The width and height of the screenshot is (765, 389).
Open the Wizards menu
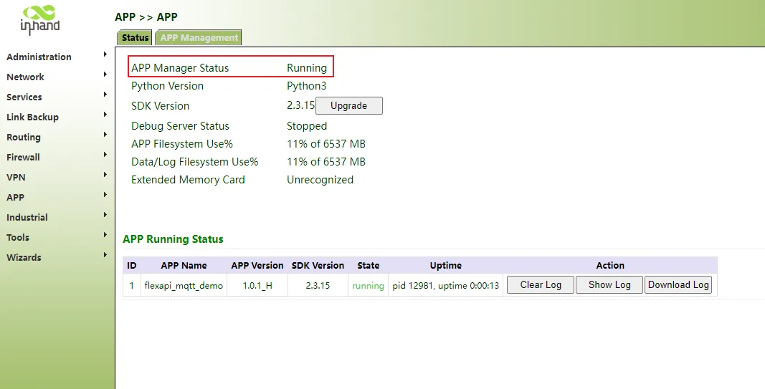pyautogui.click(x=24, y=257)
